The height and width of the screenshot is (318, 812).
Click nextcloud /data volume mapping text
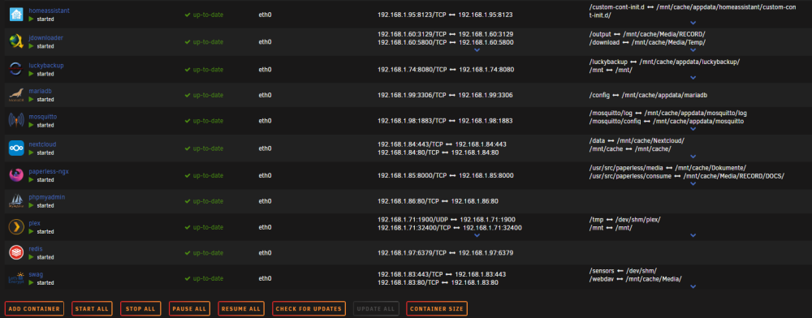[x=637, y=140]
